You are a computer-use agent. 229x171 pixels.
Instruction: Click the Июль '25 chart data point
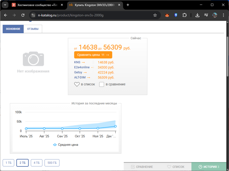[x=26, y=129]
